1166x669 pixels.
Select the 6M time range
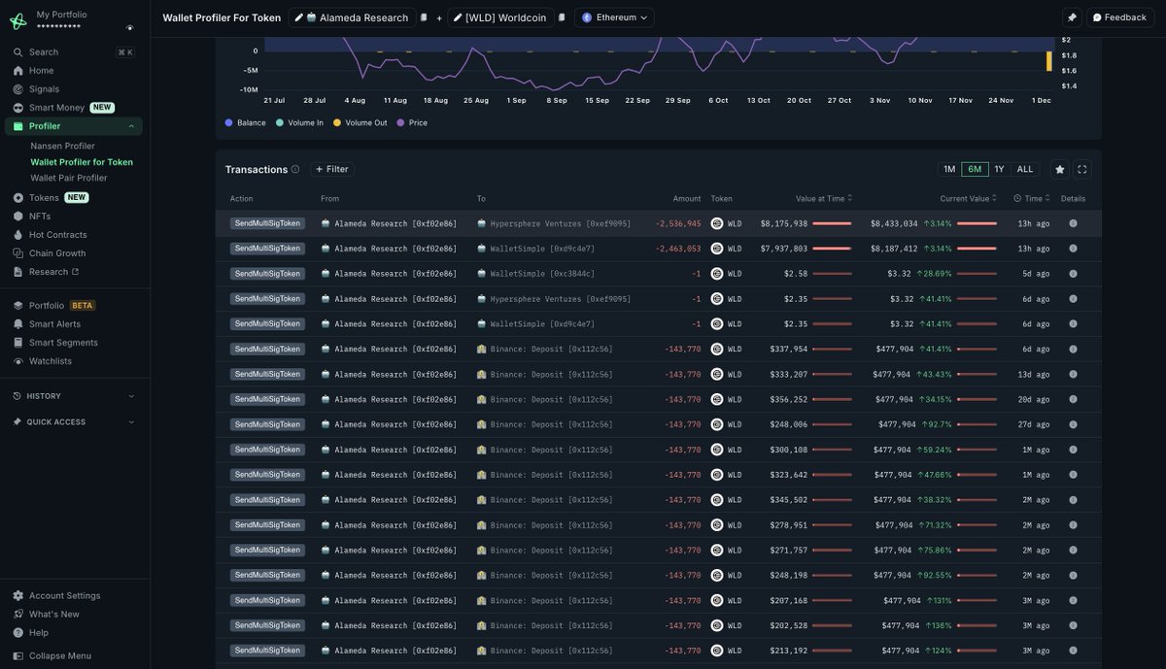coord(974,169)
